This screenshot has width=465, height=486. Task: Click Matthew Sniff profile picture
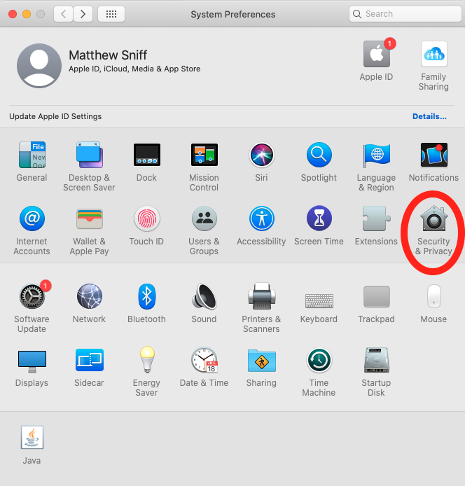pyautogui.click(x=39, y=66)
